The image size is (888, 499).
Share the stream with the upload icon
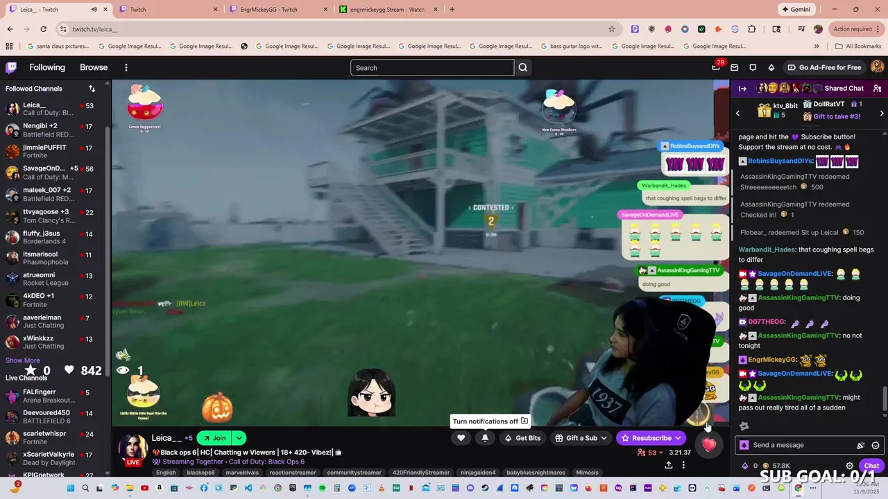[x=669, y=465]
